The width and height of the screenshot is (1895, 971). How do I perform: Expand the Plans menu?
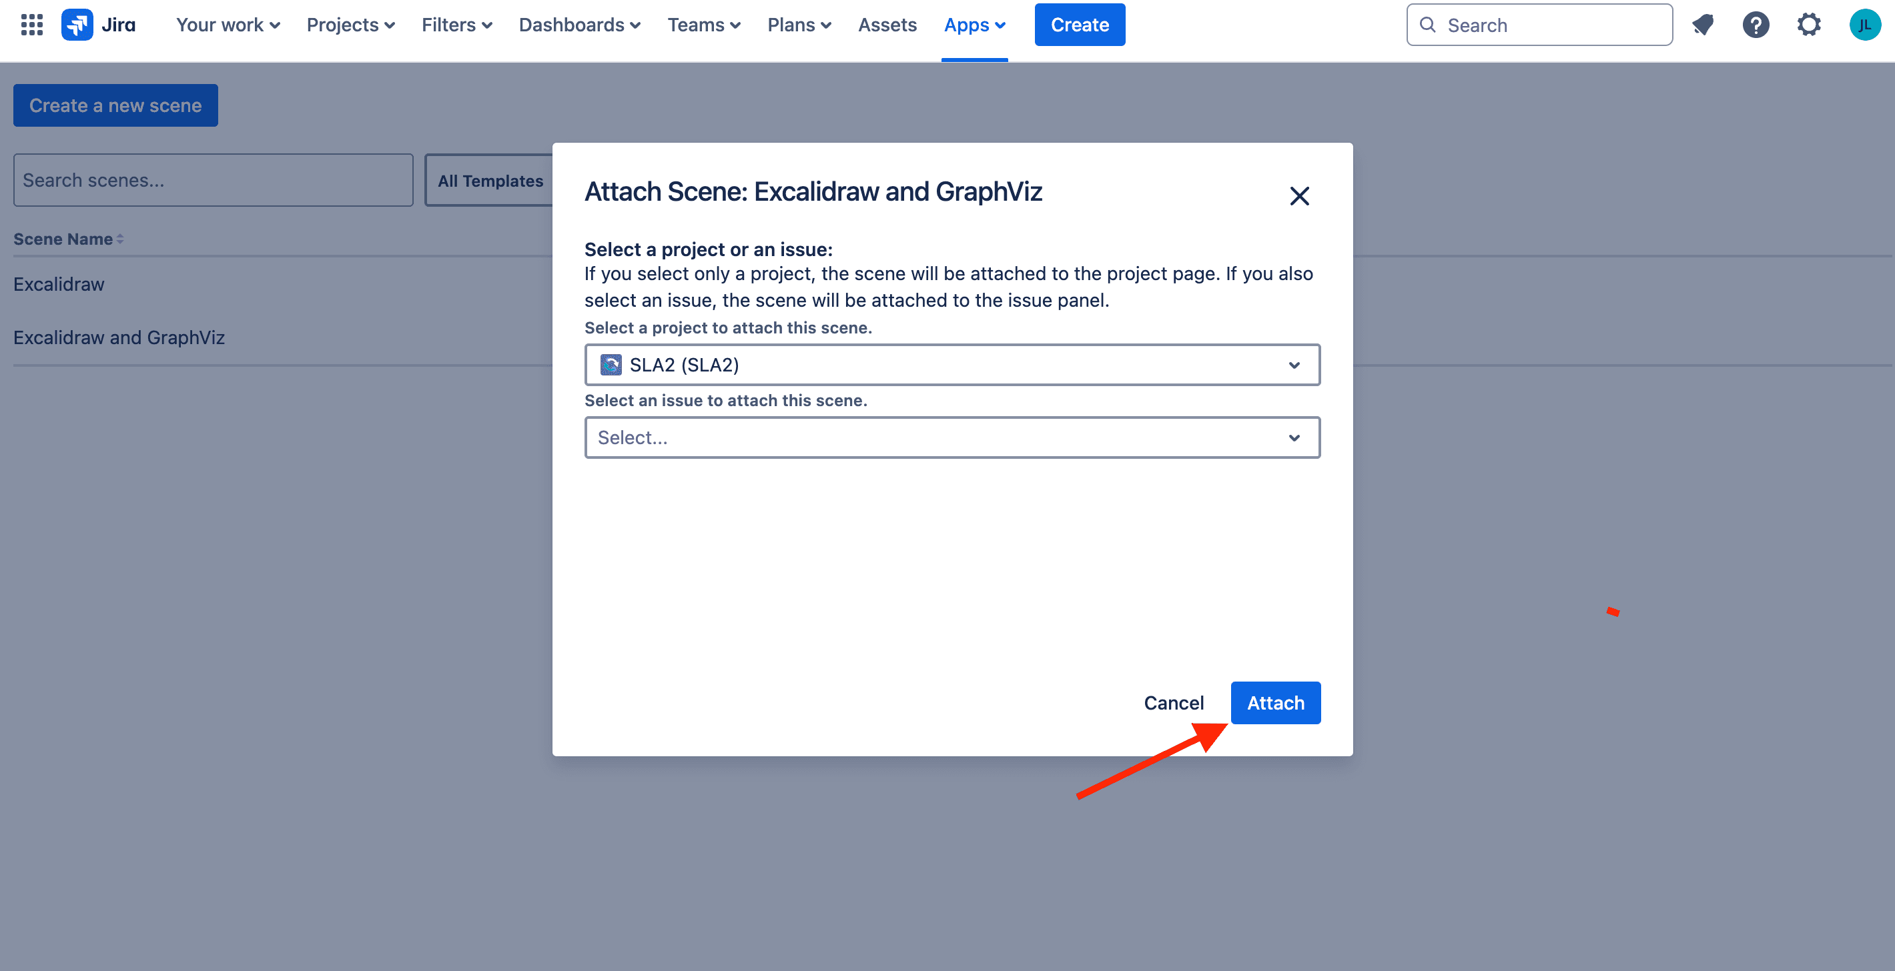pyautogui.click(x=799, y=25)
